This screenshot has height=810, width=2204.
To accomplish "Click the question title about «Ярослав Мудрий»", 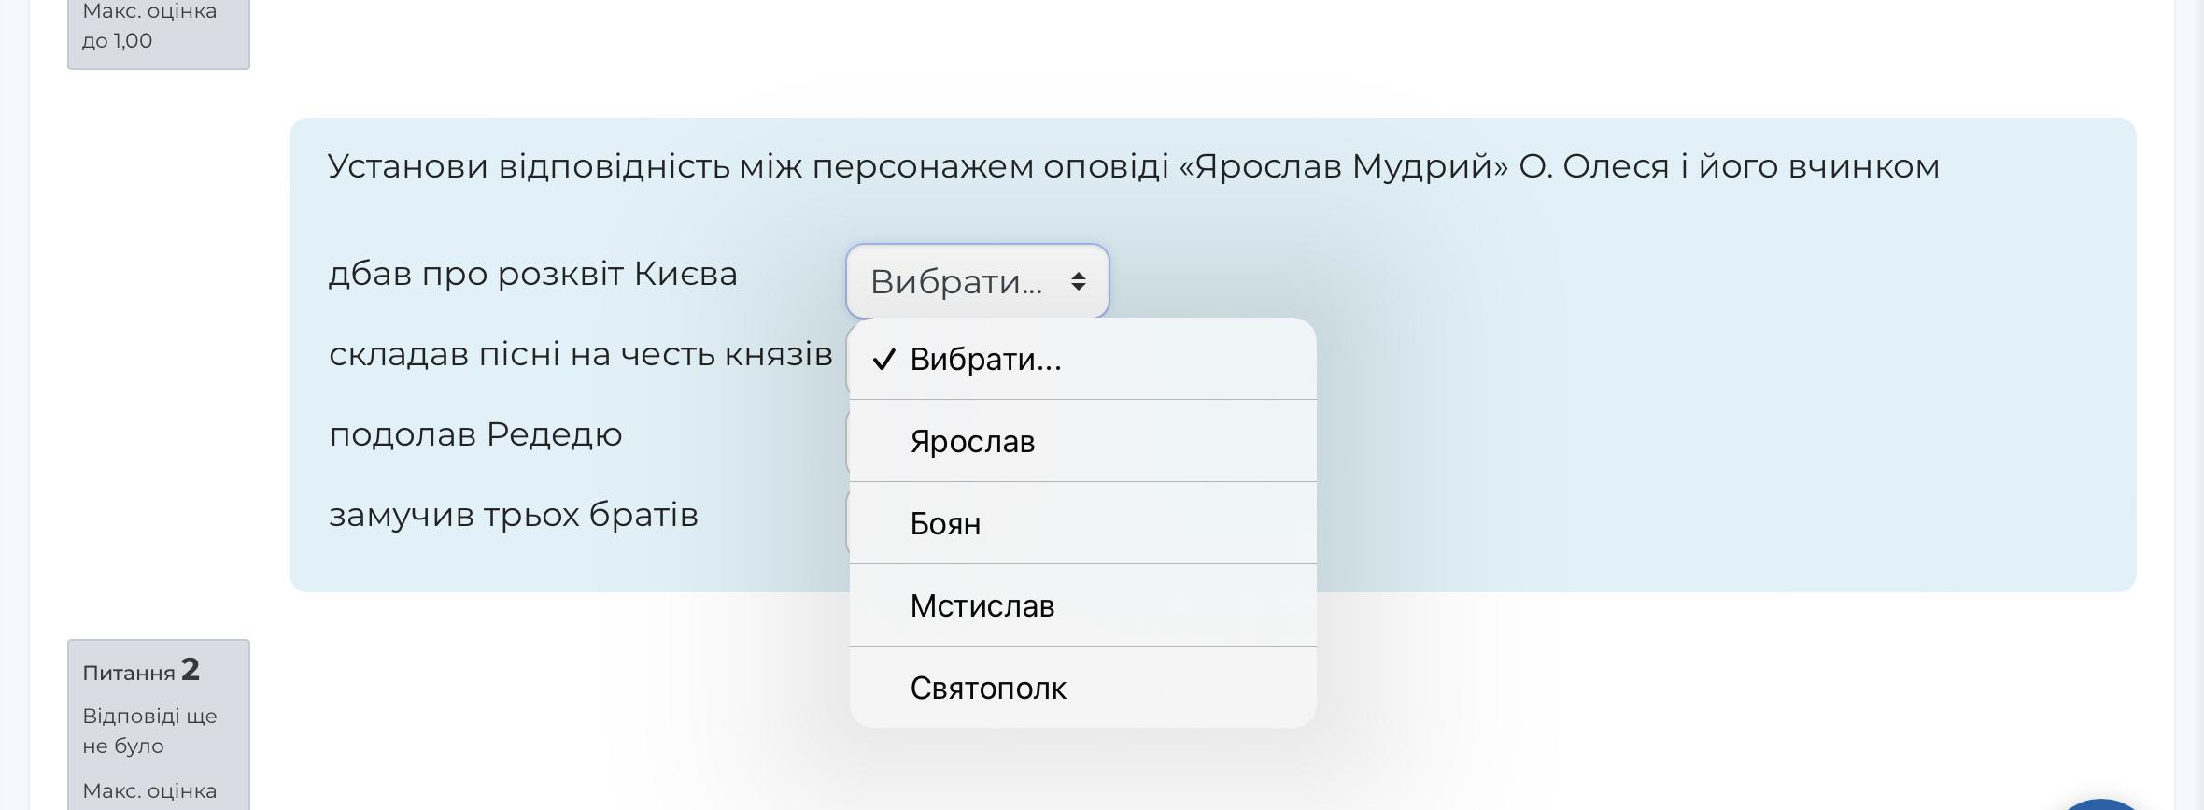I will pyautogui.click(x=1133, y=166).
